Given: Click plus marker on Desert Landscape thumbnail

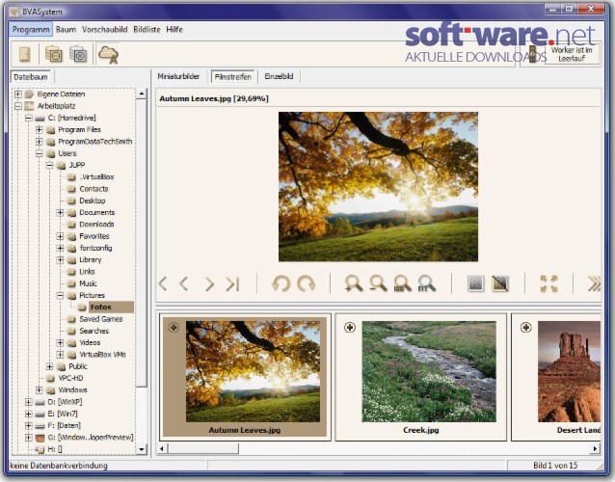Looking at the screenshot, I should [x=526, y=327].
